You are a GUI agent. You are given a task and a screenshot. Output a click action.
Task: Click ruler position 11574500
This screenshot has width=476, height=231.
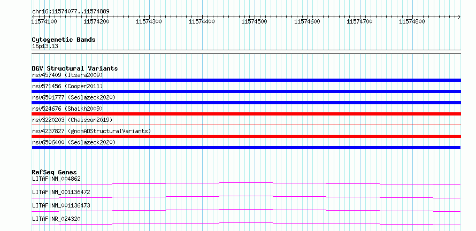click(254, 21)
